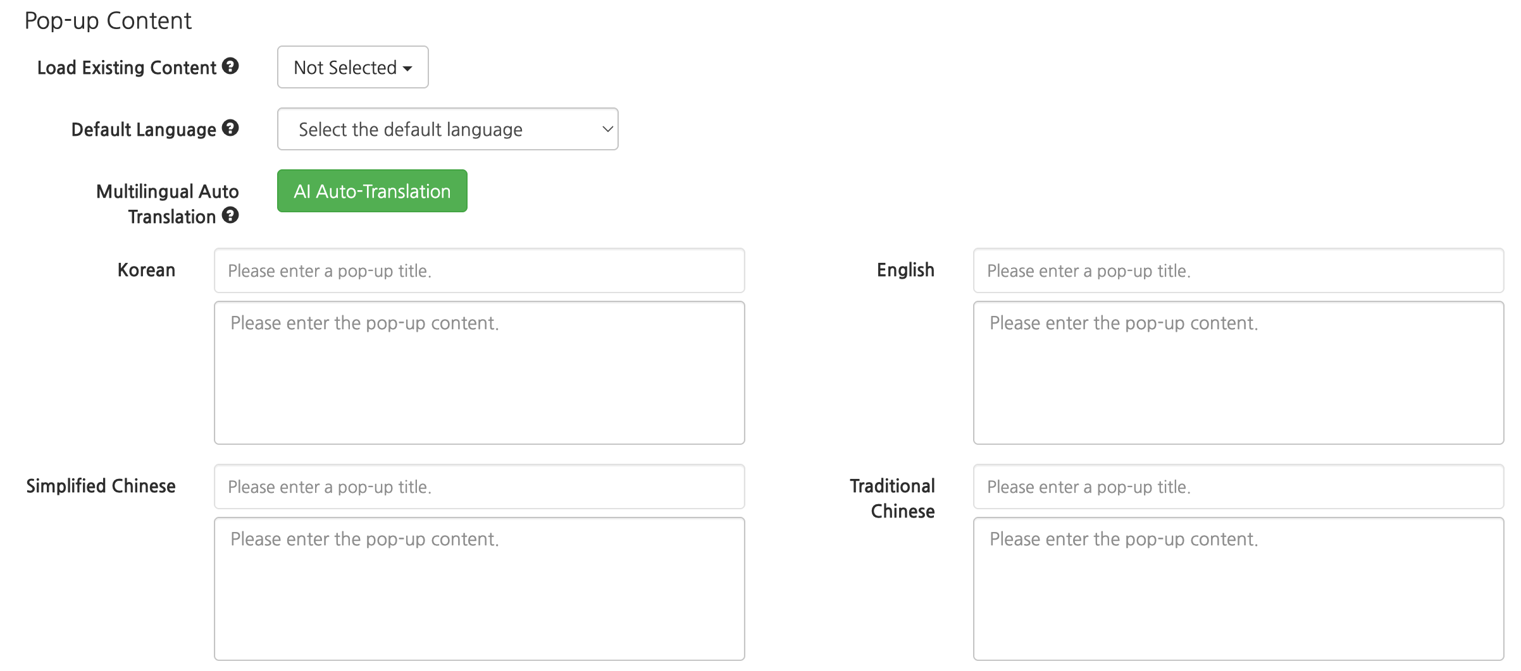Click the help icon next to Default Language

click(230, 128)
